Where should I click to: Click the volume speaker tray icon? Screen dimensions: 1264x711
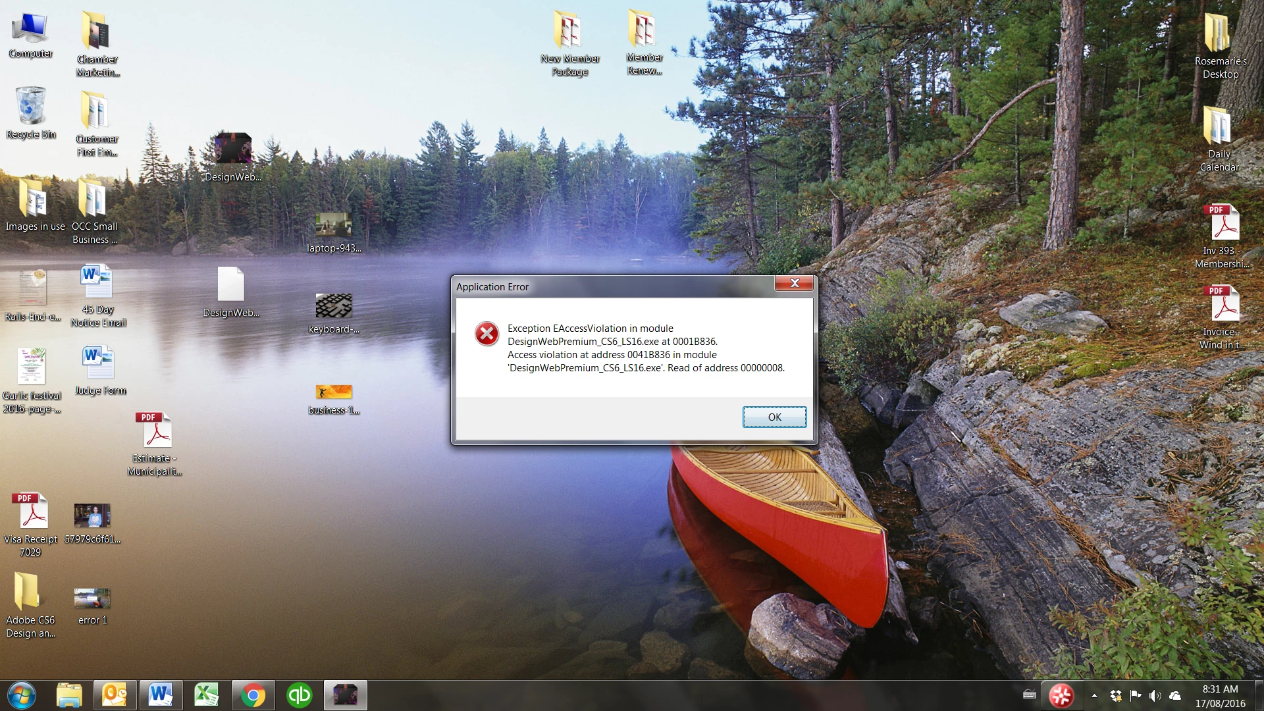click(1155, 695)
